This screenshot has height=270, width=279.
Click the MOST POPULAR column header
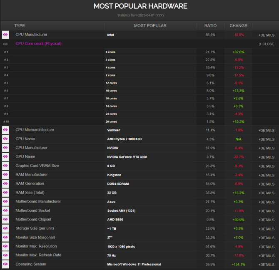pyautogui.click(x=150, y=26)
